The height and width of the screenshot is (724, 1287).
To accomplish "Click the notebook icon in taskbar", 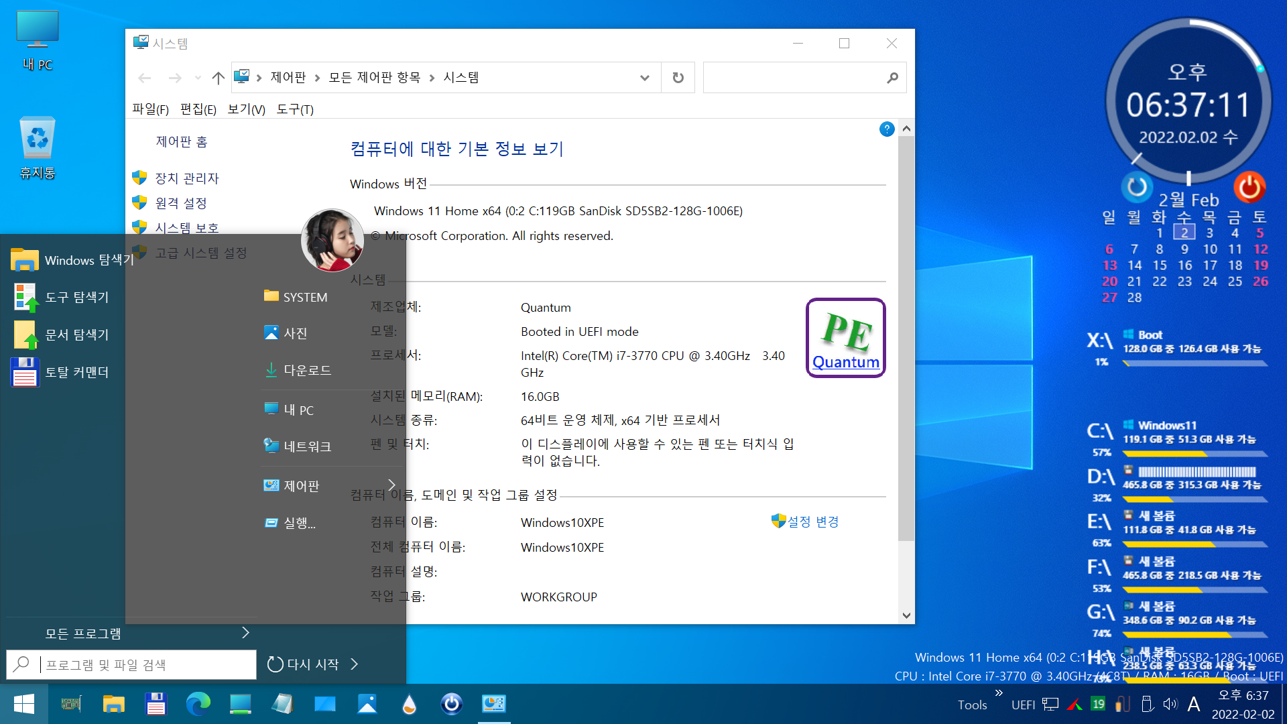I will click(x=282, y=704).
